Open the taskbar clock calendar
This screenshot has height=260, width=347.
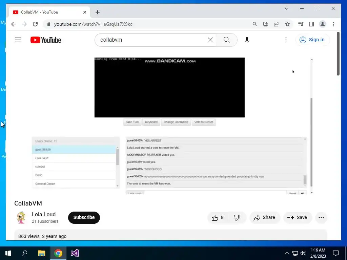(318, 253)
